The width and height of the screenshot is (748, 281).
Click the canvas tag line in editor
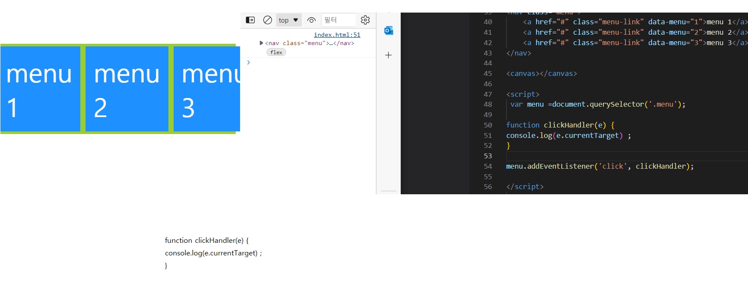pos(541,74)
